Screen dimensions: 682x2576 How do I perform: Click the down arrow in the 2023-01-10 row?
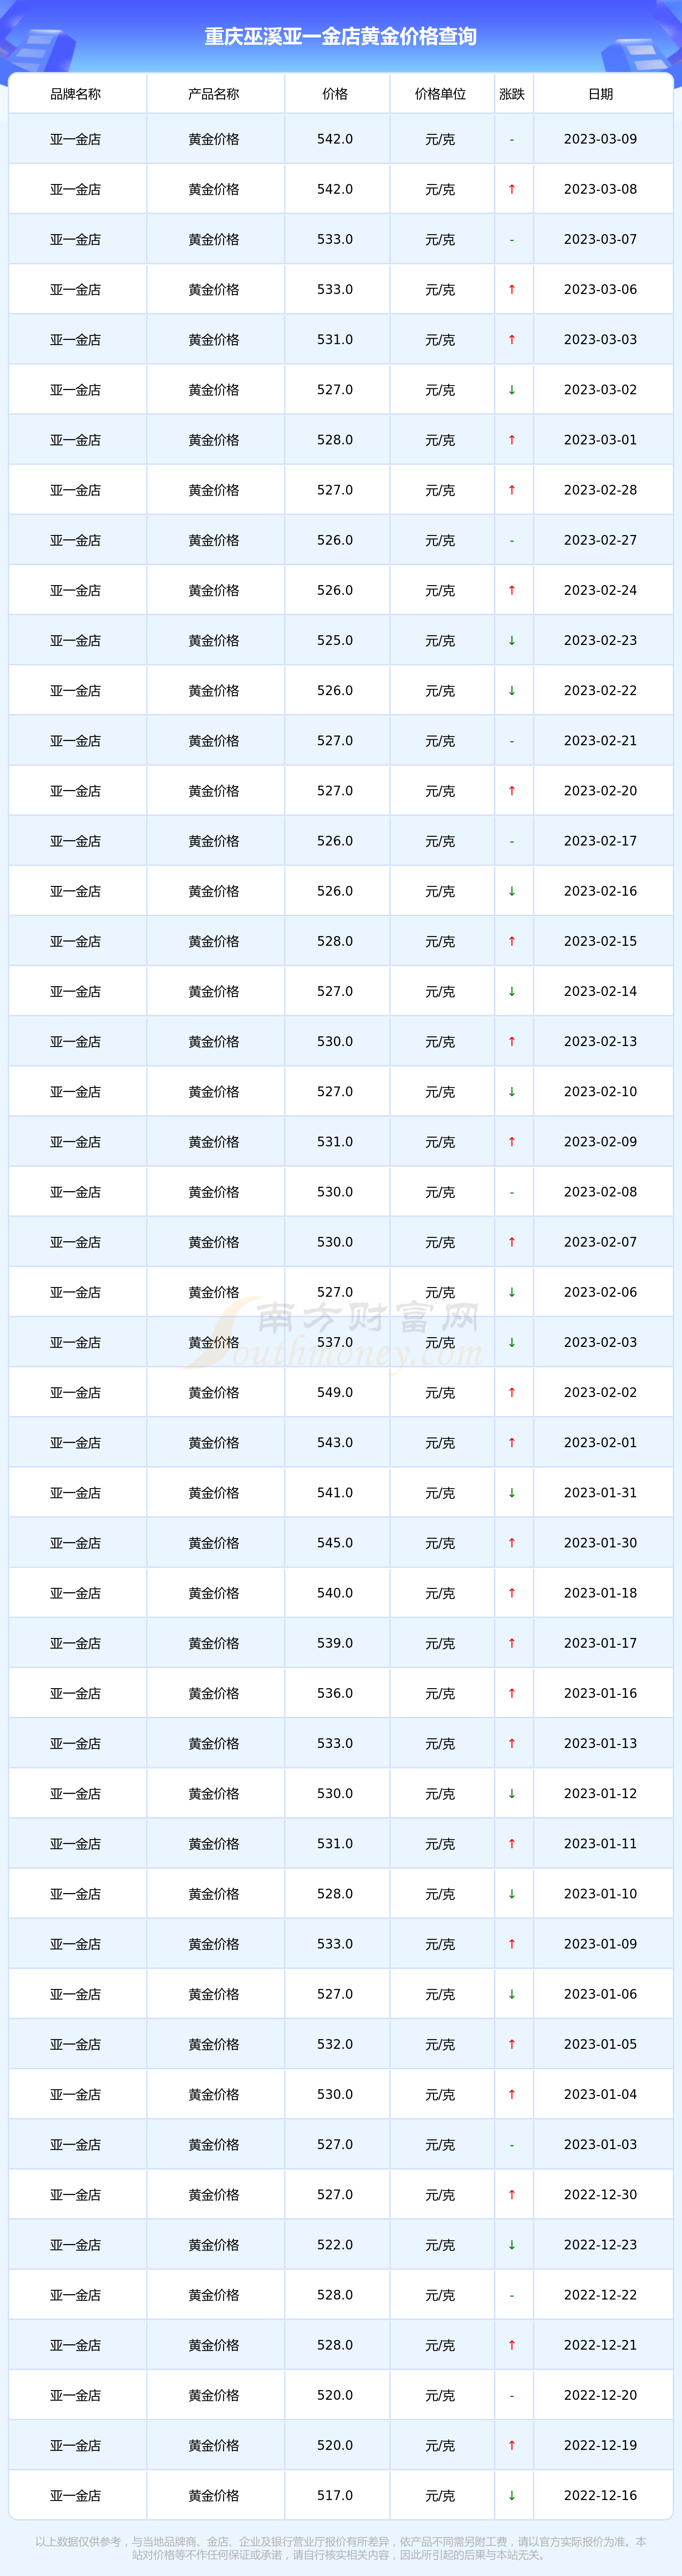tap(512, 1894)
